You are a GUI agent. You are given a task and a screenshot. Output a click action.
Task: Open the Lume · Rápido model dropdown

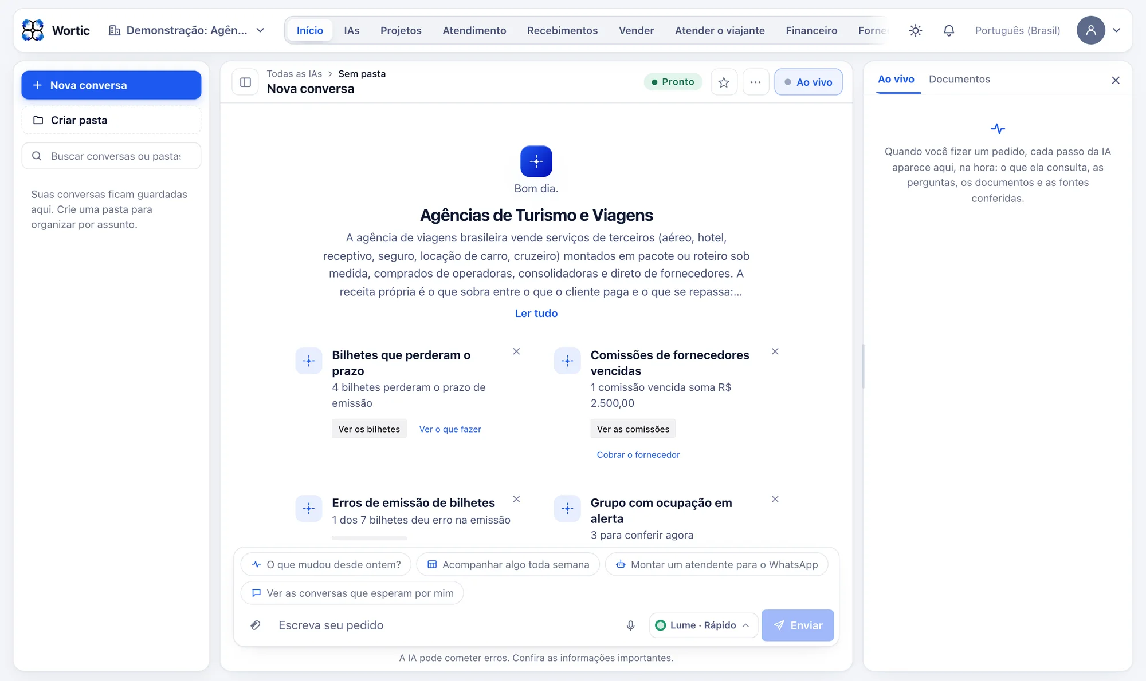pyautogui.click(x=703, y=625)
